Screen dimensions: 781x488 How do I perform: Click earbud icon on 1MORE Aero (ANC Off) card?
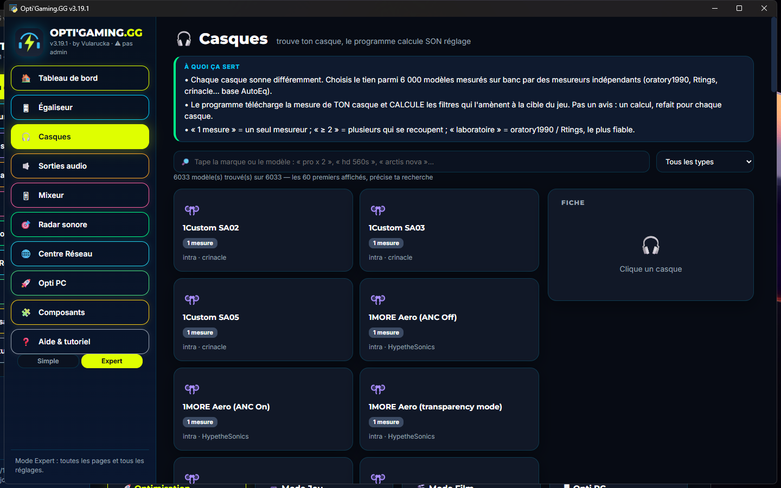tap(378, 299)
